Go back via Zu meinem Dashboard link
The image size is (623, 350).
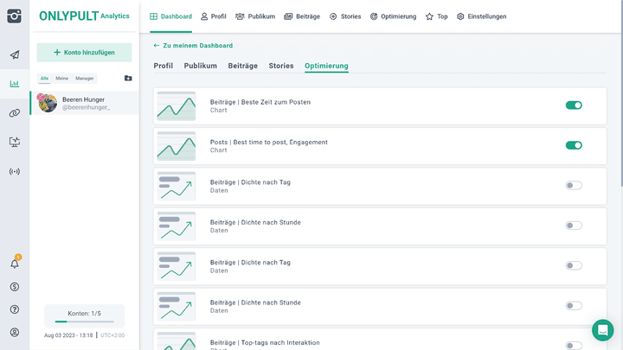tap(193, 46)
